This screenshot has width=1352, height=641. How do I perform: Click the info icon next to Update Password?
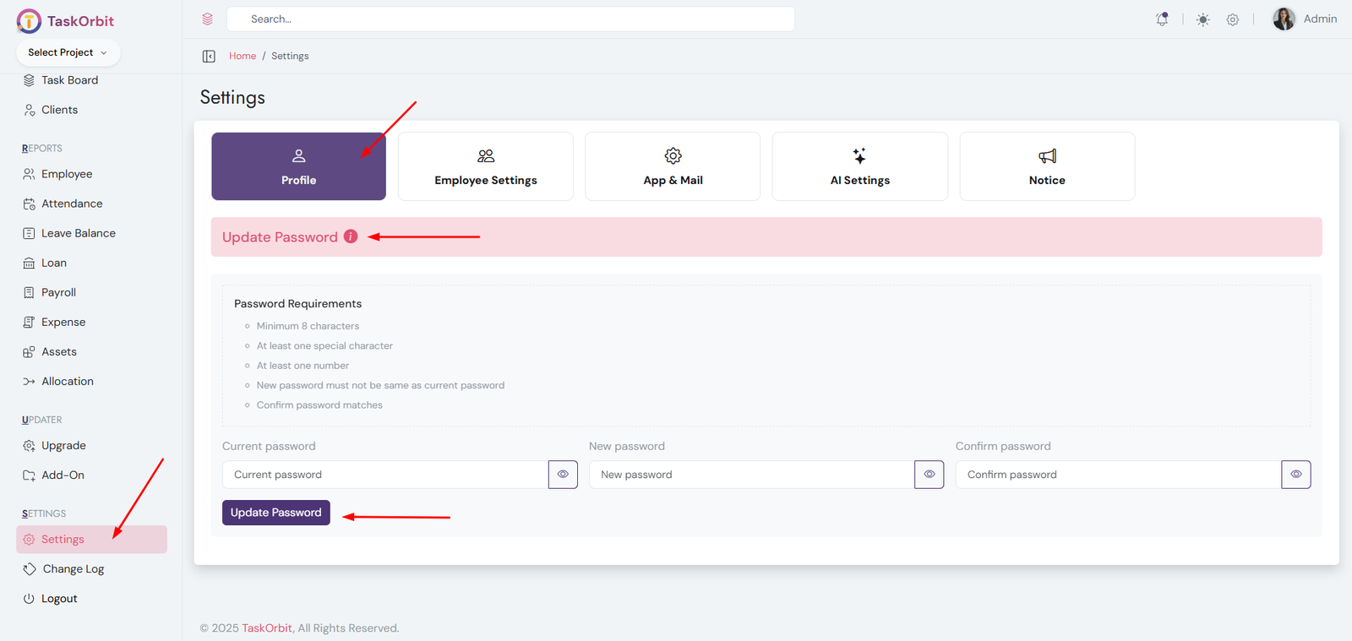[351, 236]
